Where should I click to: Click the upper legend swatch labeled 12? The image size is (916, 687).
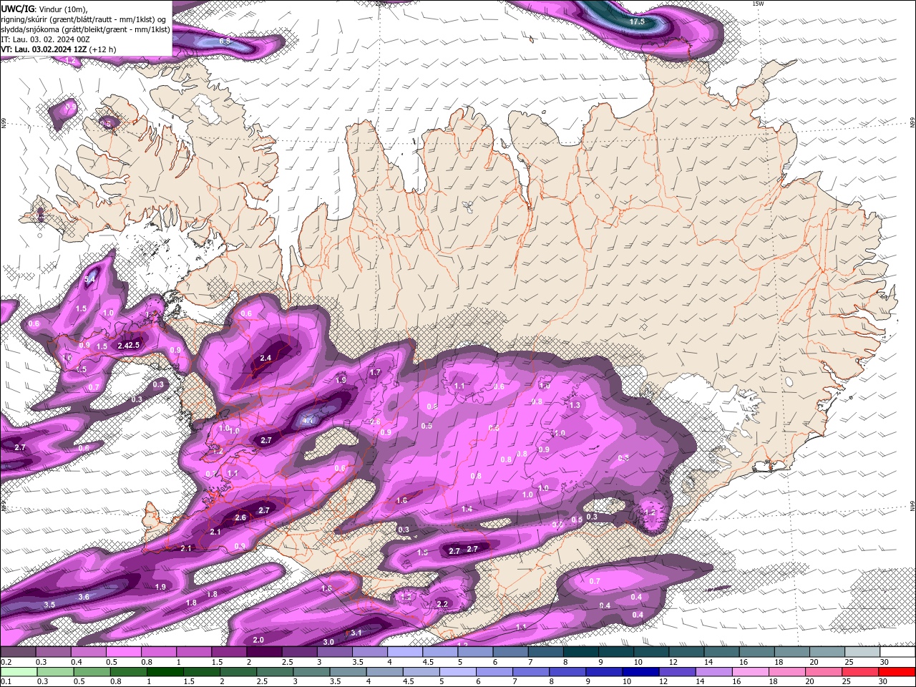click(687, 653)
